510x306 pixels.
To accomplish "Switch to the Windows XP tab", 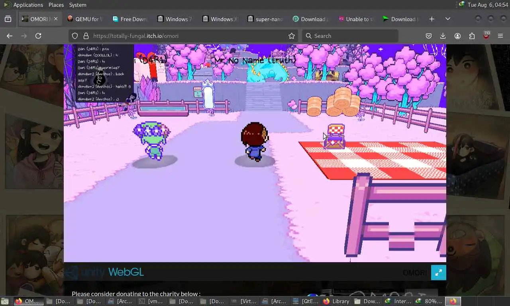I will tap(220, 19).
